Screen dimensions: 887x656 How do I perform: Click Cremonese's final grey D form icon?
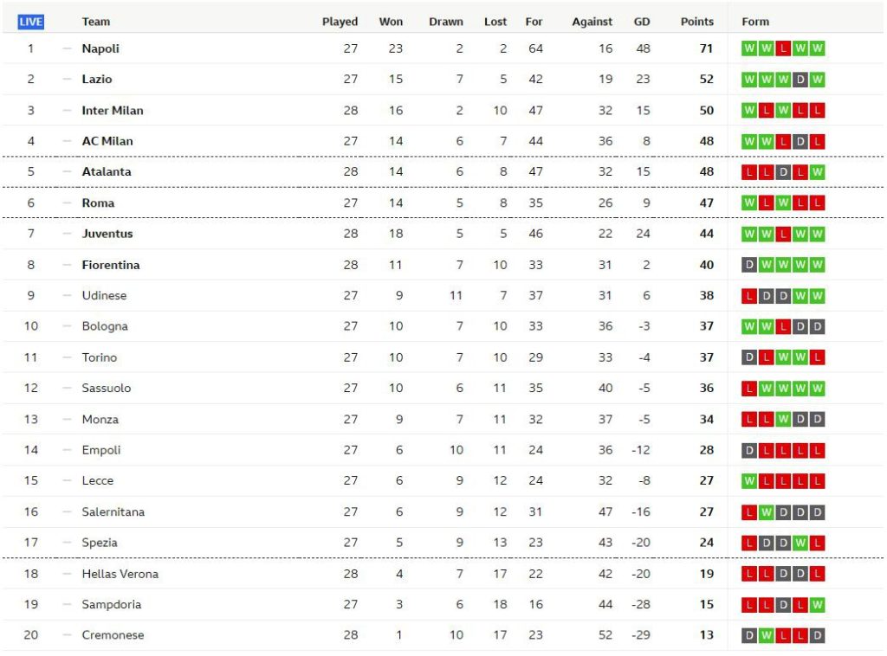pos(818,634)
